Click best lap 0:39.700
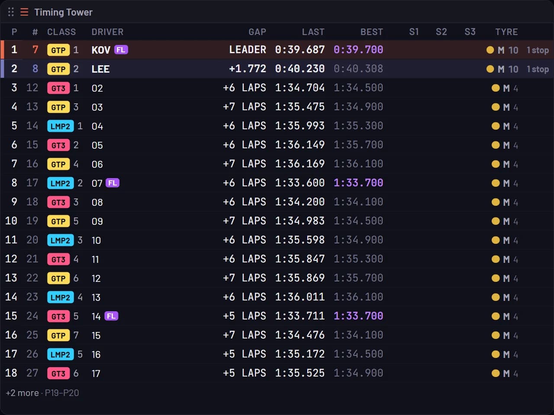Screen dimensions: 554x415 point(358,50)
